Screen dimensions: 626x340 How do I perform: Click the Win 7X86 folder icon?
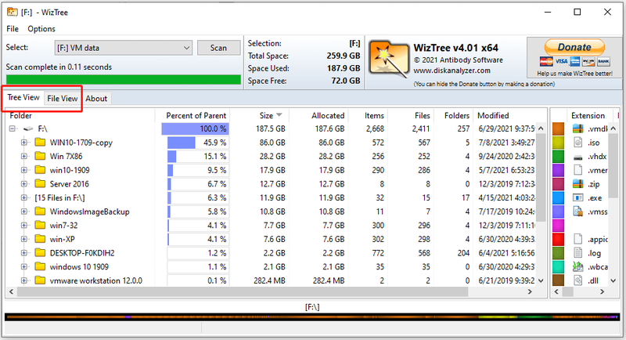(40, 156)
